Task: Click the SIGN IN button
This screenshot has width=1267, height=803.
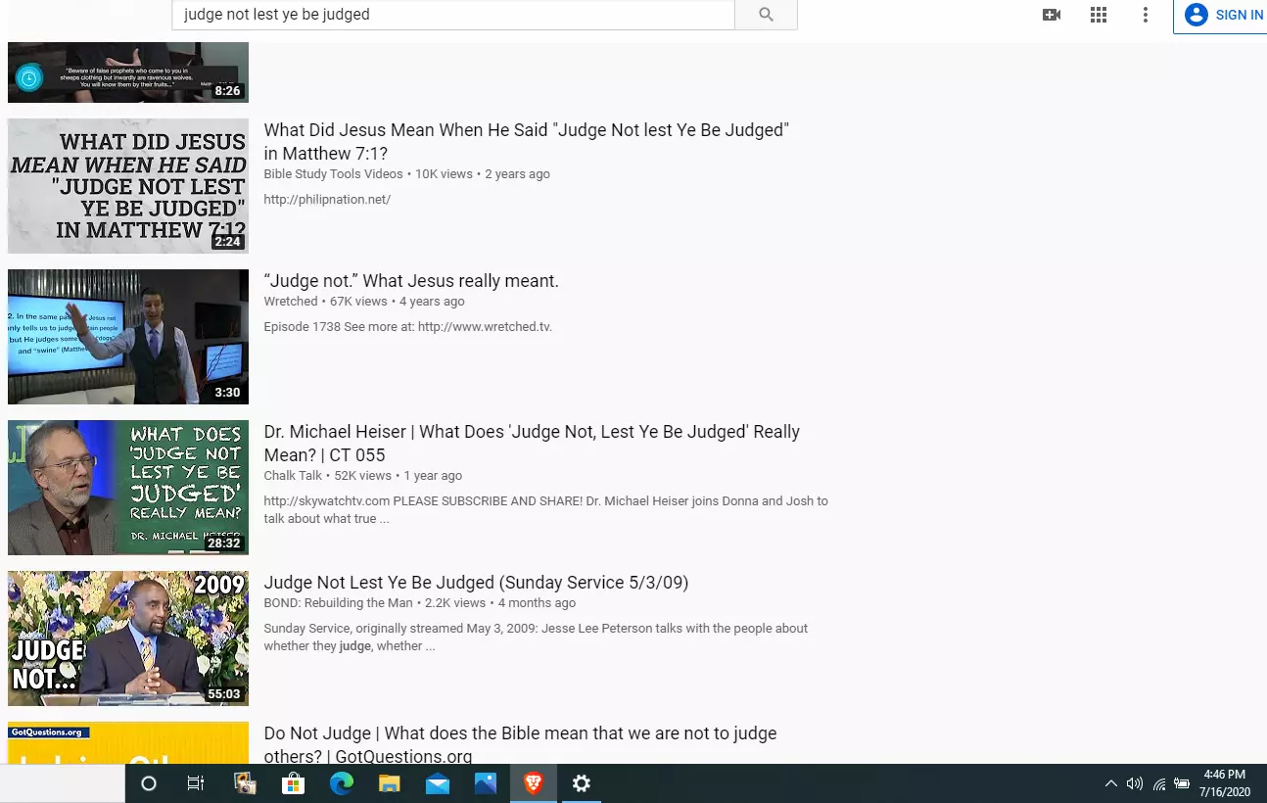Action: [1225, 15]
